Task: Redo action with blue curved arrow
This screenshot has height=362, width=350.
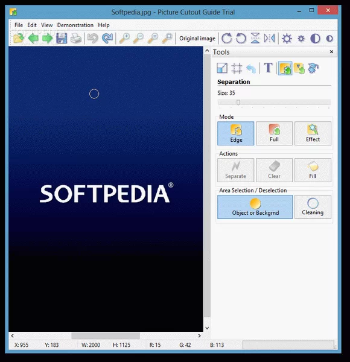Action: [x=107, y=39]
